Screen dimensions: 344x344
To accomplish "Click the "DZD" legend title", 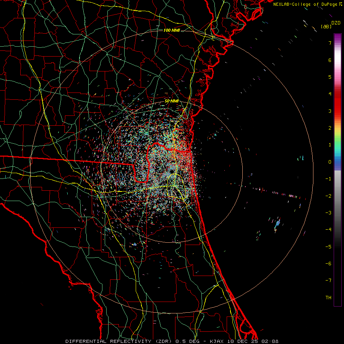I will click(336, 23).
